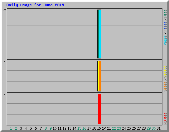Click day label 10 on x-axis

54,128
